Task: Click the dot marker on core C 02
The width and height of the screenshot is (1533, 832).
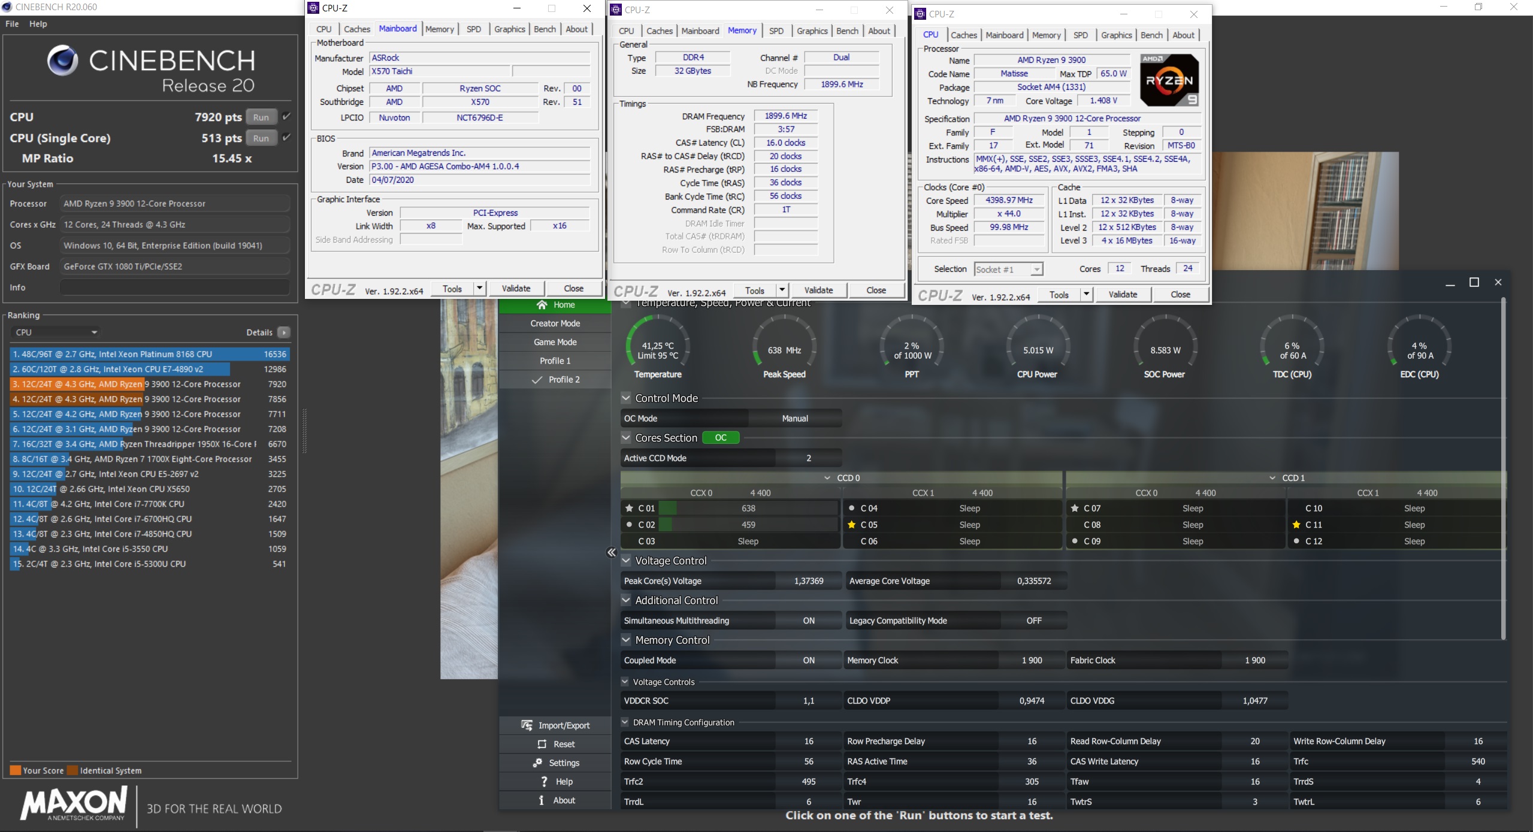Action: point(629,525)
